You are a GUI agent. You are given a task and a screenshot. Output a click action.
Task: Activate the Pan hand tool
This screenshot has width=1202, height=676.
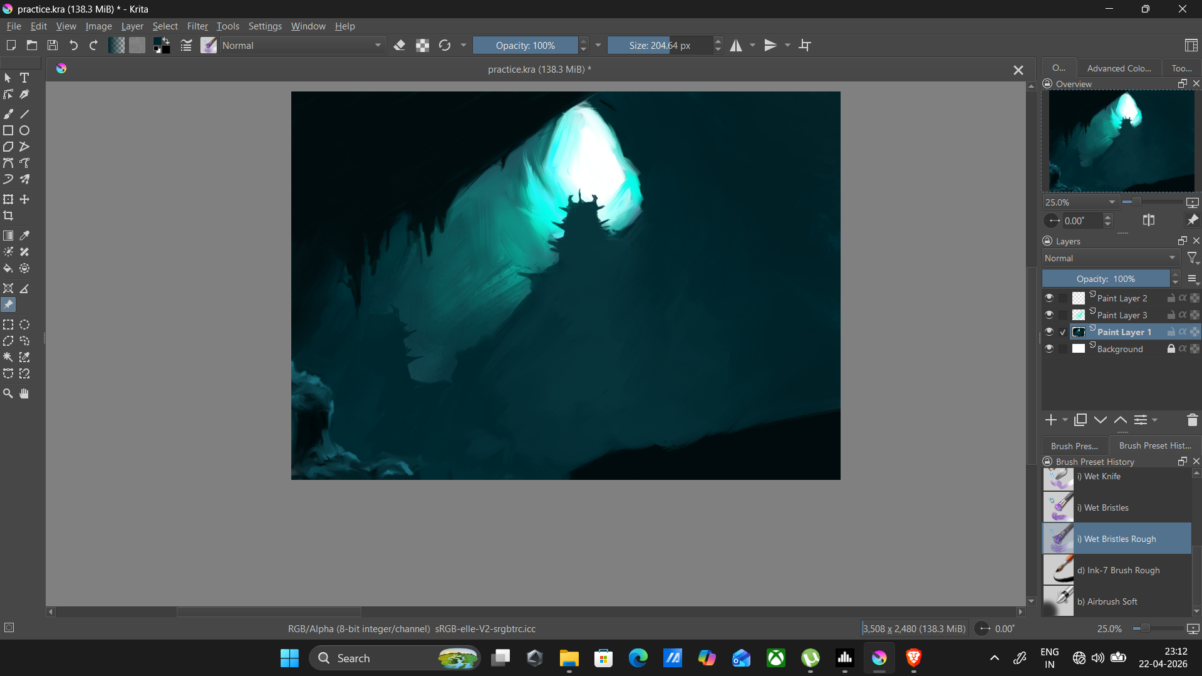point(24,393)
